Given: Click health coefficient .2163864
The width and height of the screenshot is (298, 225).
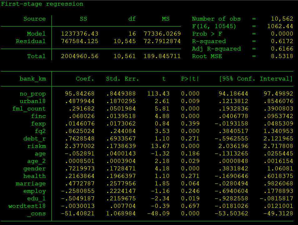Looking at the screenshot, I should click(x=80, y=176).
